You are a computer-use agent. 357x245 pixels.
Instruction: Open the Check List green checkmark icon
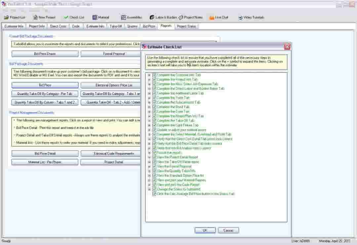pos(66,17)
